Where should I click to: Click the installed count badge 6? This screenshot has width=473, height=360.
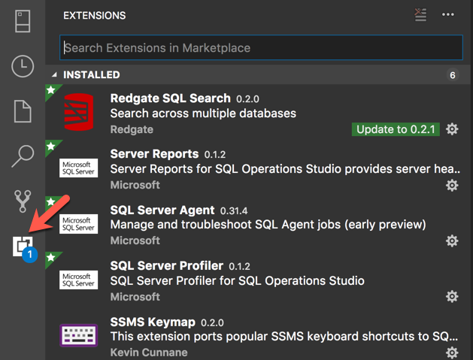coord(453,75)
